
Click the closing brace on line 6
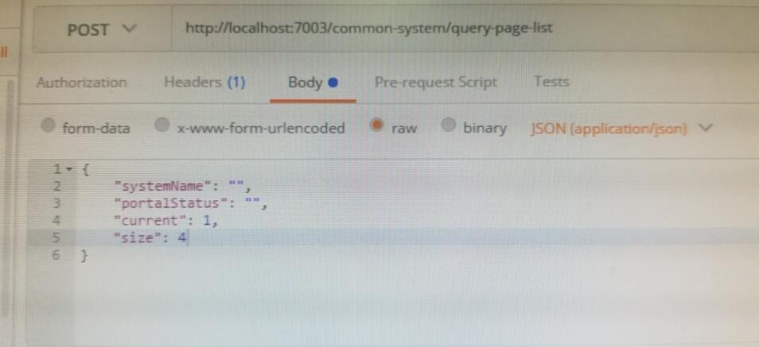pyautogui.click(x=84, y=255)
